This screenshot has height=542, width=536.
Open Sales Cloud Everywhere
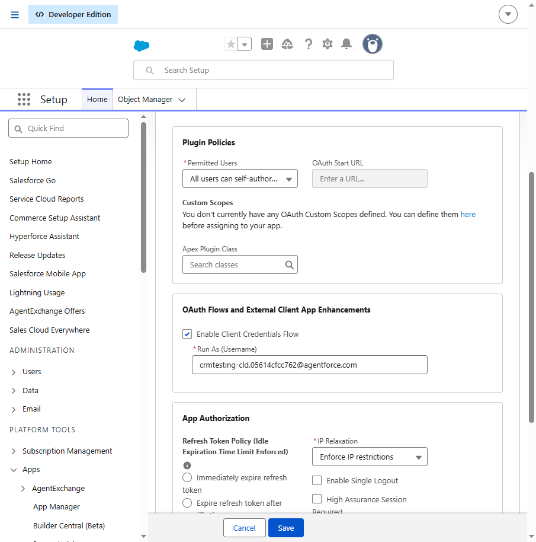pos(49,330)
